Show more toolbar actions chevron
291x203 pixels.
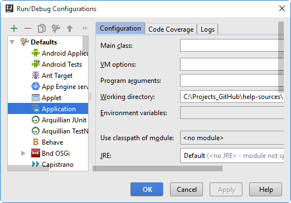[x=85, y=28]
